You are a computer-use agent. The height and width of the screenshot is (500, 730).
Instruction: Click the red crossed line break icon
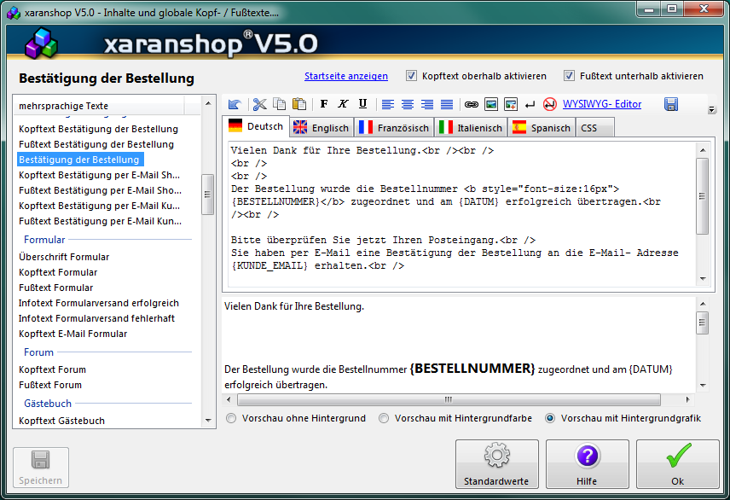549,104
